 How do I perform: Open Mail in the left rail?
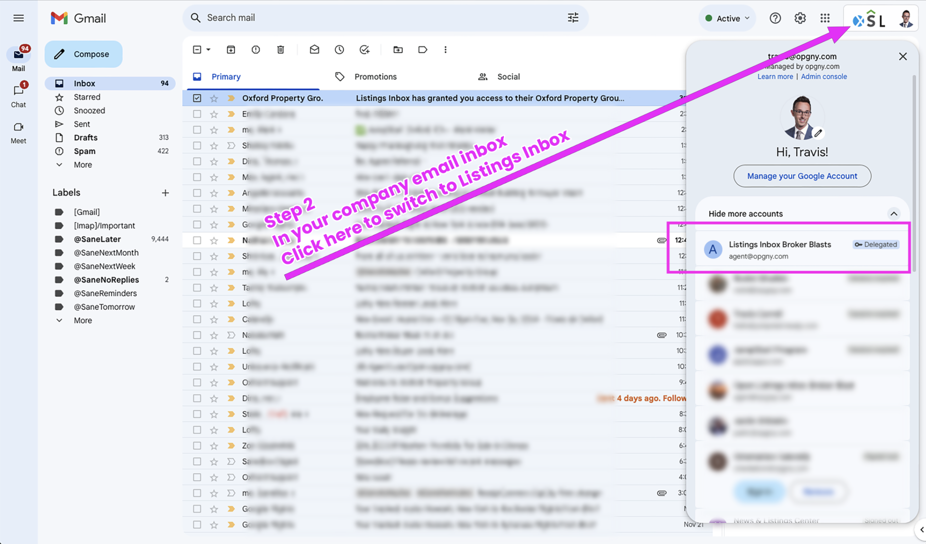[19, 59]
